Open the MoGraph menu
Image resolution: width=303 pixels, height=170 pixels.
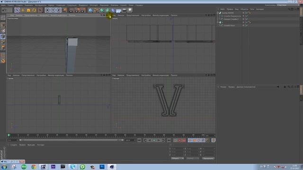94,5
